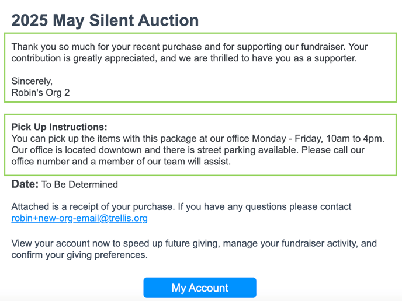Click the 'Attached is a receipt' sentence
The height and width of the screenshot is (301, 402).
coord(93,206)
